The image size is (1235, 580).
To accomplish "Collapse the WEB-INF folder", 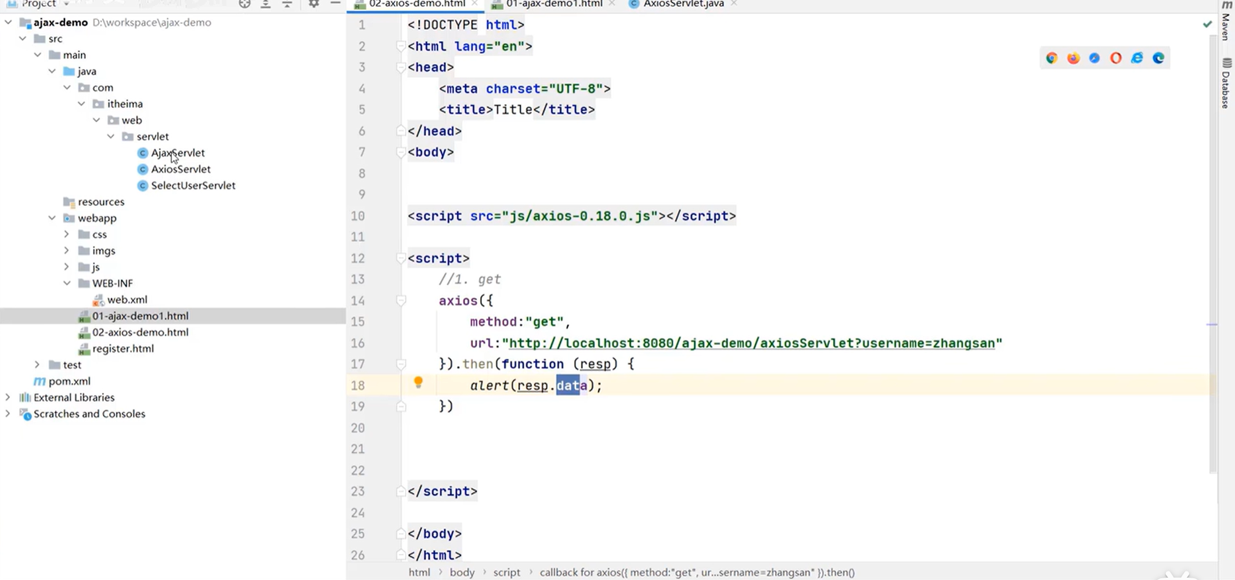I will click(x=67, y=283).
